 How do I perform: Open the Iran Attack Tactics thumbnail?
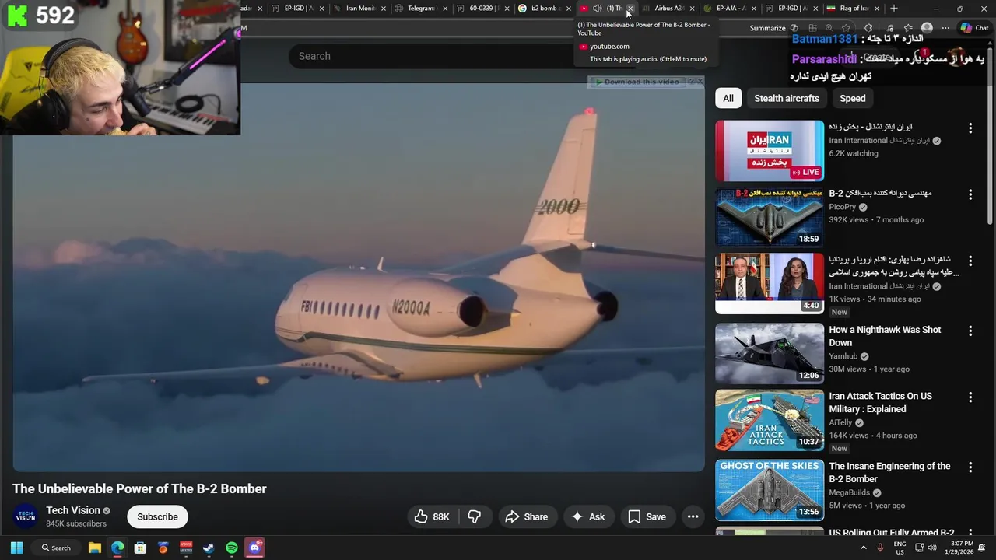[769, 420]
